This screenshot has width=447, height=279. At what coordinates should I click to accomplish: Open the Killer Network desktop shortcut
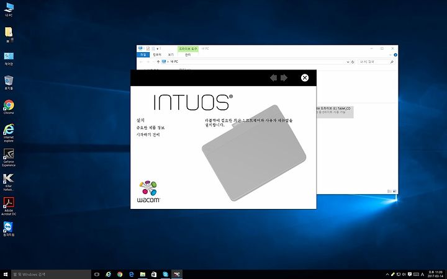point(9,182)
